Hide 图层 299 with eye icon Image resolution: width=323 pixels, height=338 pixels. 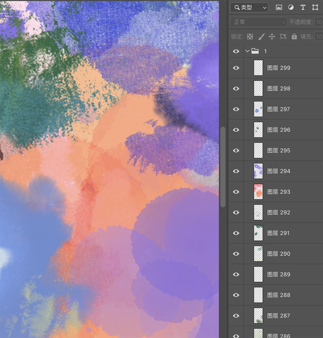coord(236,68)
